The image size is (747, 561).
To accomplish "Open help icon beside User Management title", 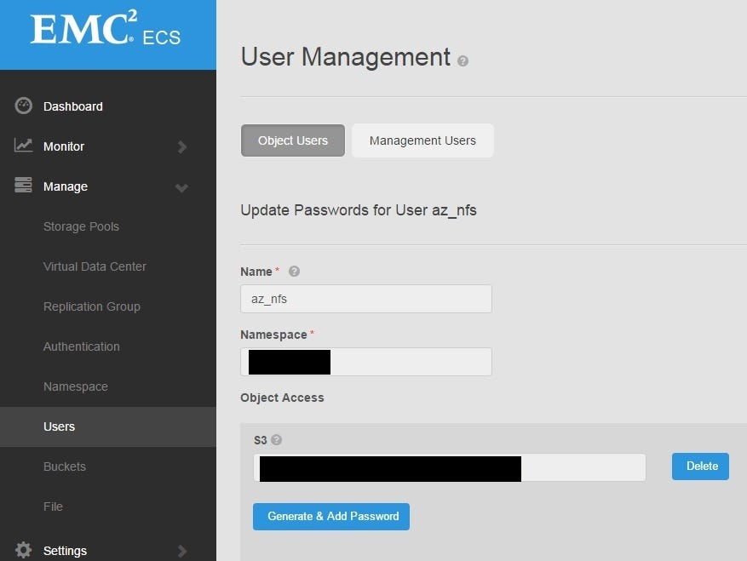I will click(x=463, y=60).
